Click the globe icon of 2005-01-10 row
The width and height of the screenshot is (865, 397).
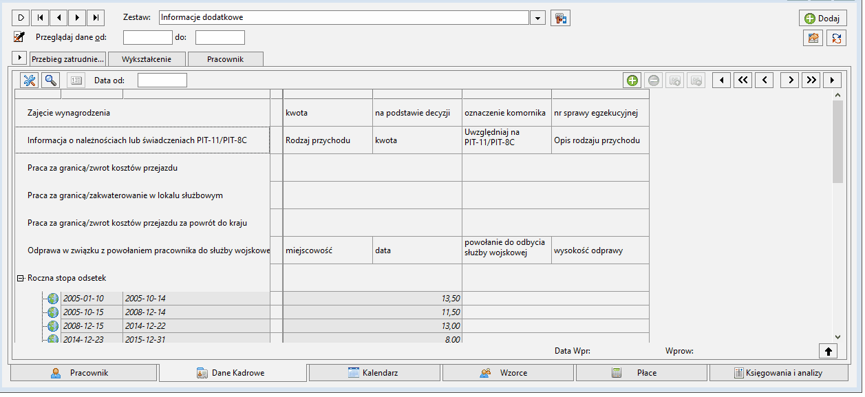[53, 299]
